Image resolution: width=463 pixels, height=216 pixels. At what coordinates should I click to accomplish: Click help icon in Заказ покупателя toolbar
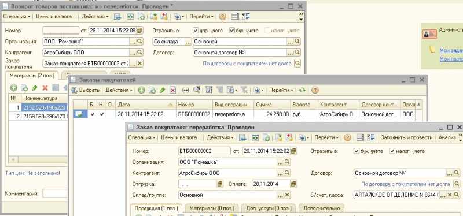[348, 137]
